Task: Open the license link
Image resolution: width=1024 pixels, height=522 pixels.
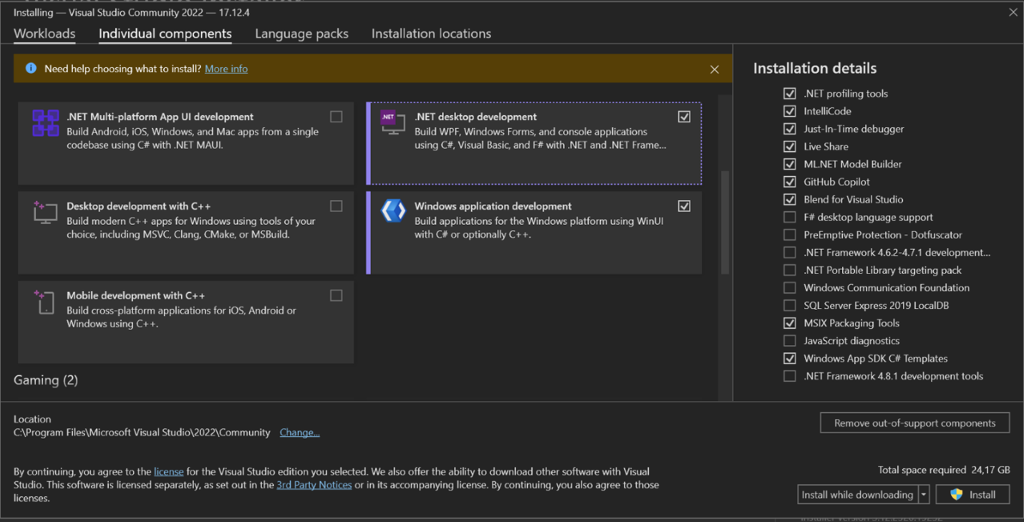Action: [x=169, y=471]
